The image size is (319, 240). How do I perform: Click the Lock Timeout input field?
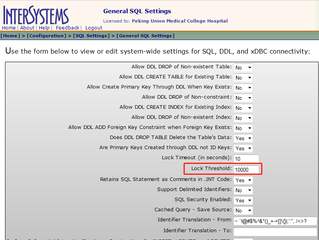pos(246,159)
